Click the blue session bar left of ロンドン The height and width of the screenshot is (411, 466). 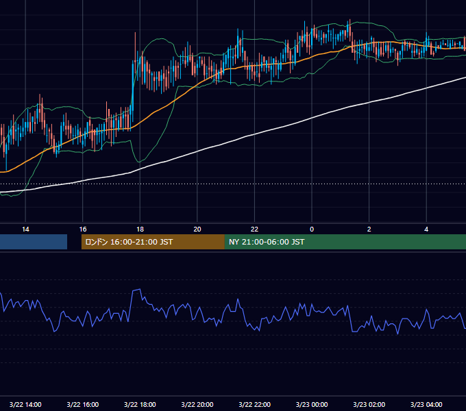click(34, 242)
